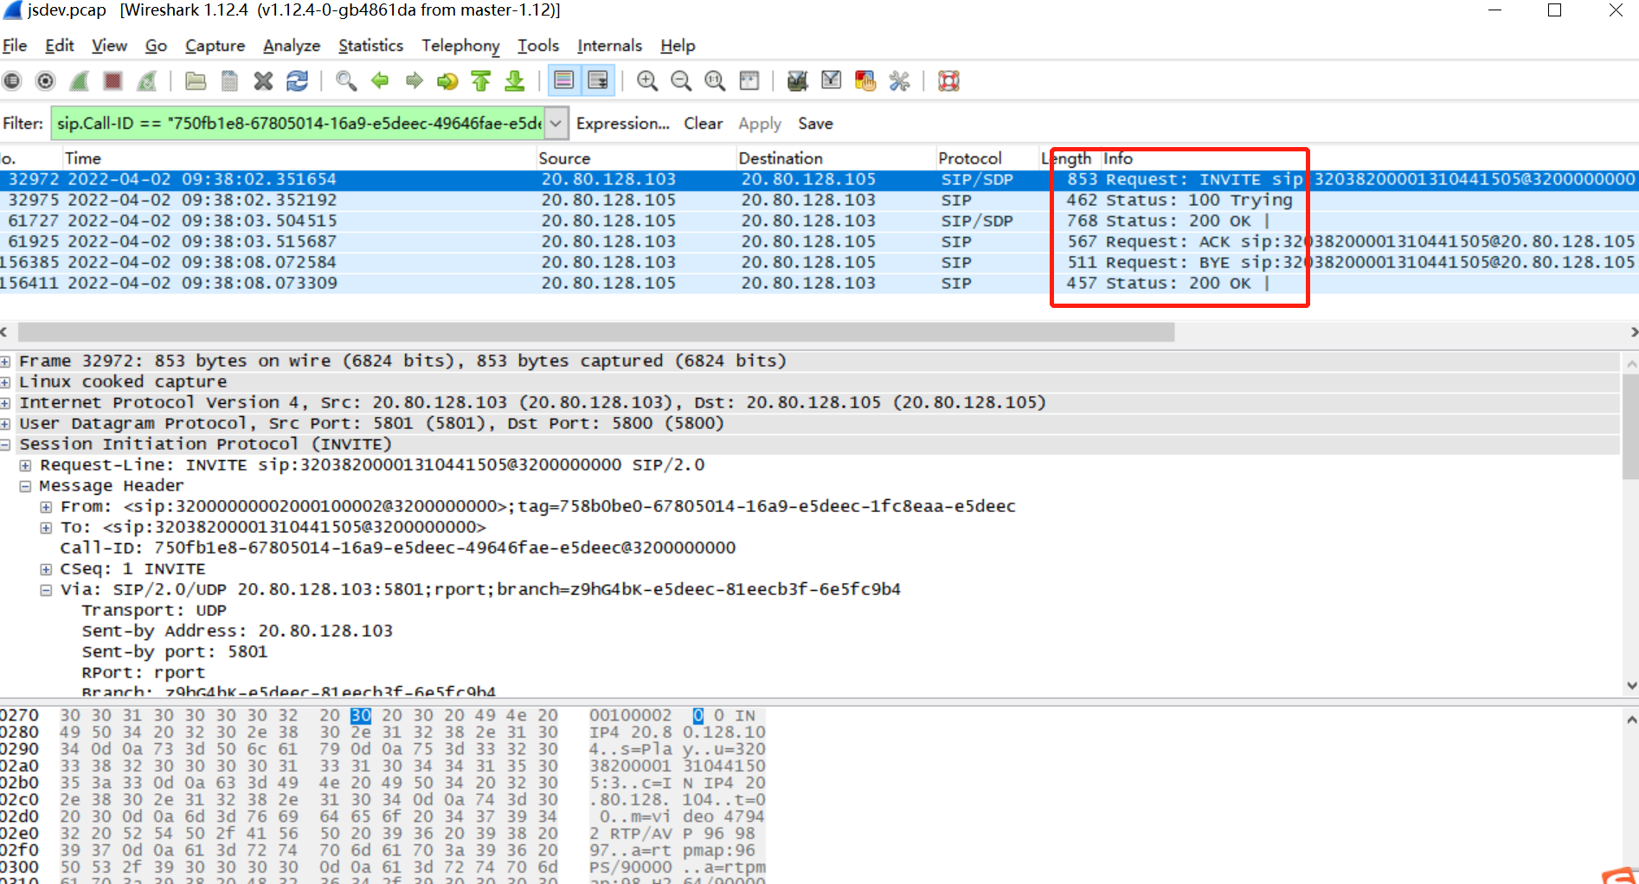Viewport: 1639px width, 884px height.
Task: Clear the display filter
Action: click(x=703, y=124)
